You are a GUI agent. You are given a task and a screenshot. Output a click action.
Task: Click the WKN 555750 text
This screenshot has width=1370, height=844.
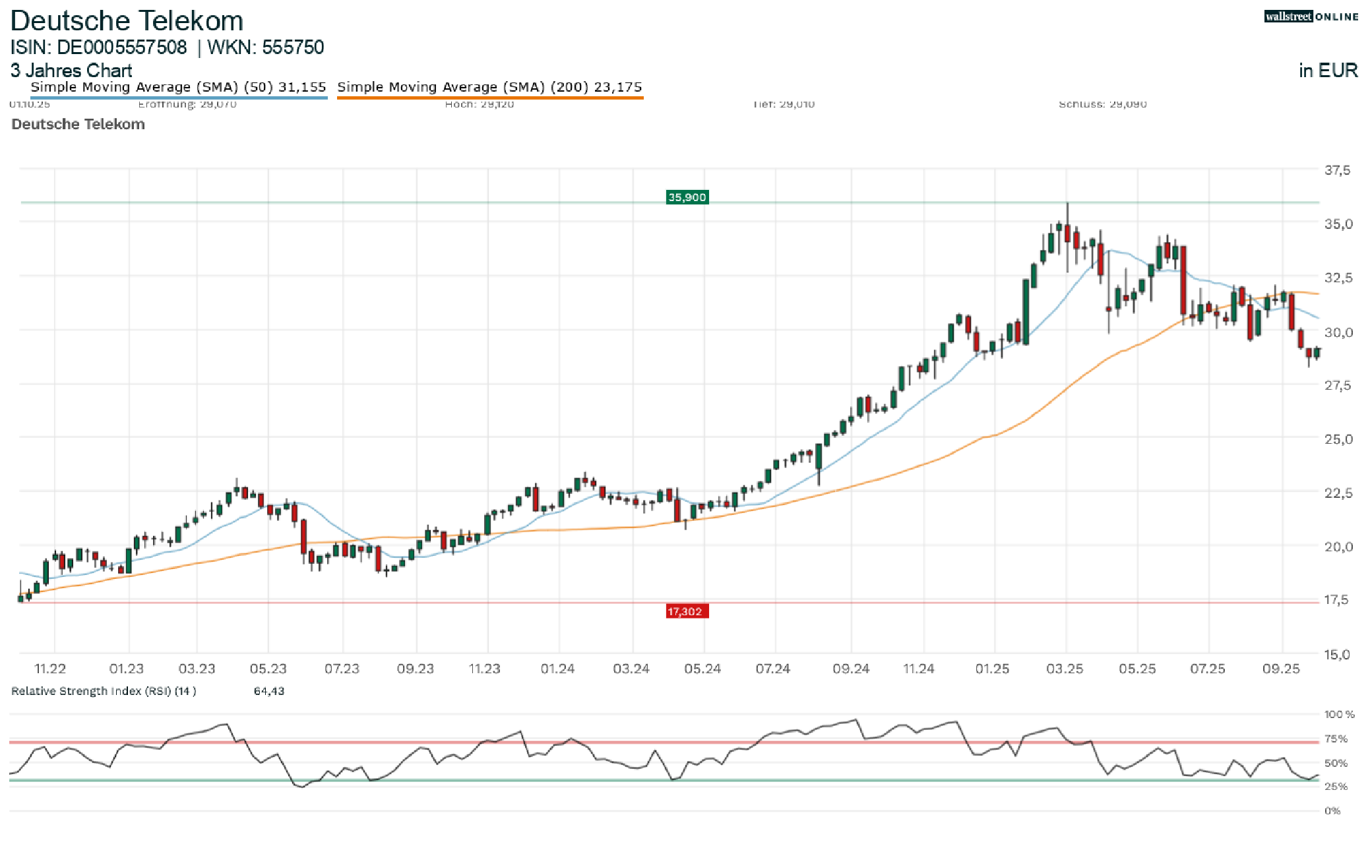pyautogui.click(x=266, y=47)
